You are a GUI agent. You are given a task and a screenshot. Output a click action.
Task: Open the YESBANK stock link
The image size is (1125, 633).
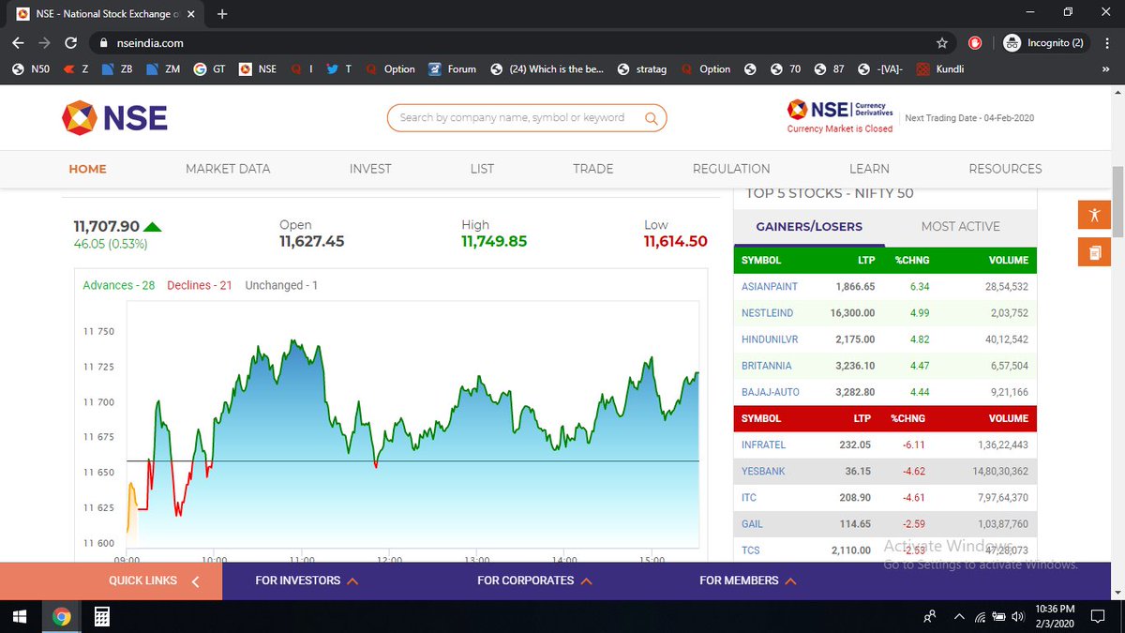[764, 472]
